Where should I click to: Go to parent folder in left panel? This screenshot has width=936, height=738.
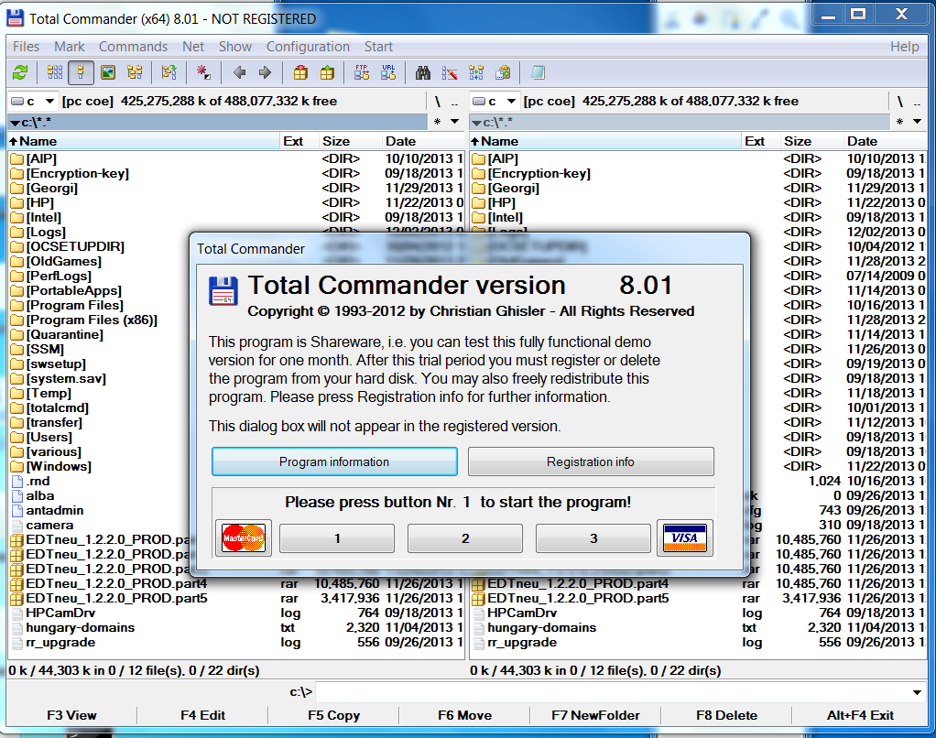(x=454, y=102)
